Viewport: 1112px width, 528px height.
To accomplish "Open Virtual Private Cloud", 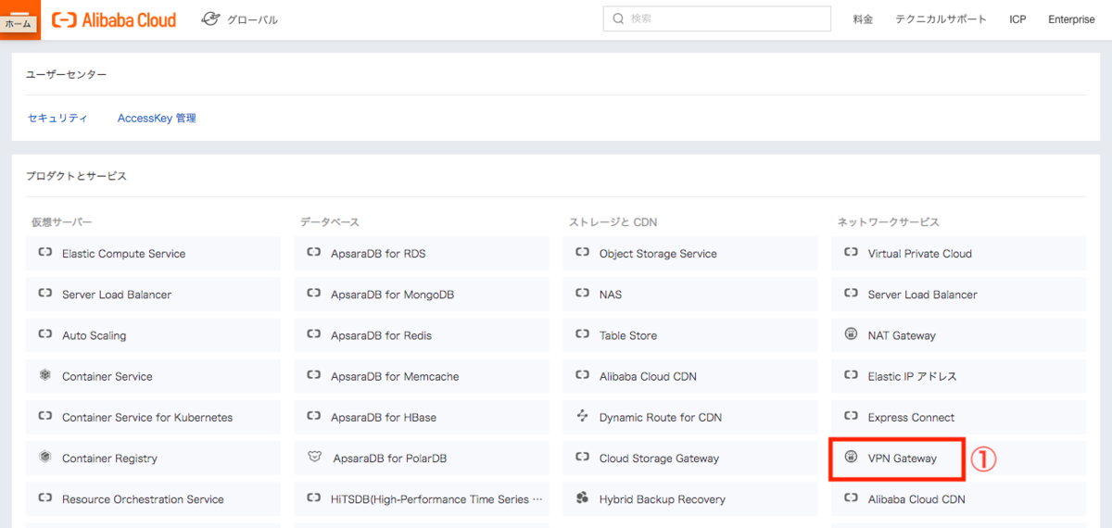I will click(958, 254).
